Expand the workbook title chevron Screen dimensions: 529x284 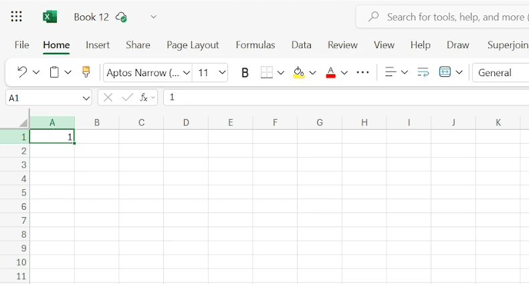coord(154,17)
